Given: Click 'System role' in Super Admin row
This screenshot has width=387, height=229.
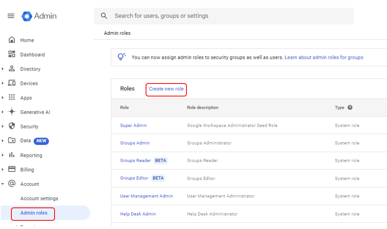Looking at the screenshot, I should [347, 125].
